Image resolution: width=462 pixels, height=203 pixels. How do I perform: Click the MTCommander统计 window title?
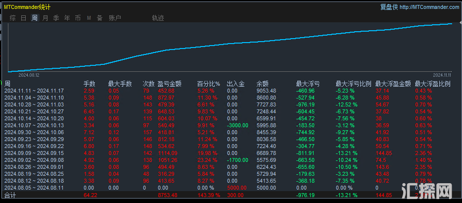click(x=27, y=7)
